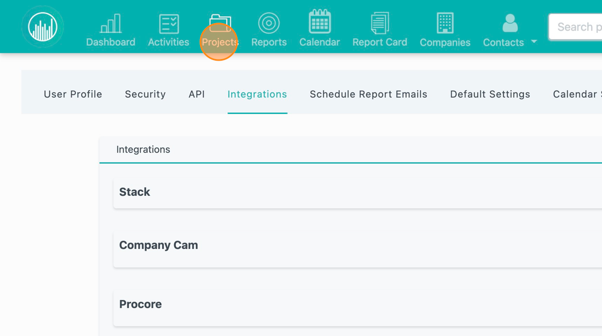Open the Reports section
The height and width of the screenshot is (336, 602).
269,30
